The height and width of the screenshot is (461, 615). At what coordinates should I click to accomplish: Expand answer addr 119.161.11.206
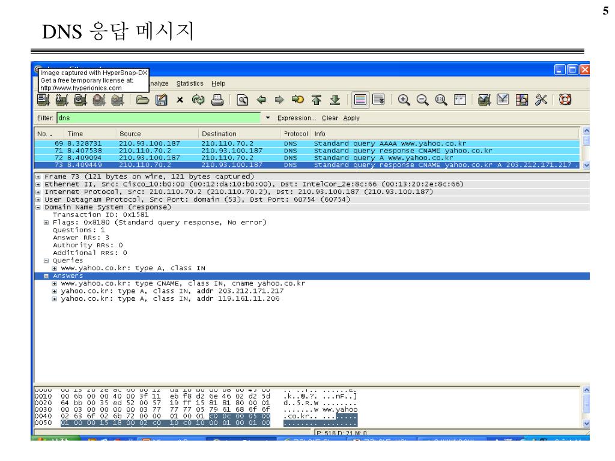tap(55, 299)
